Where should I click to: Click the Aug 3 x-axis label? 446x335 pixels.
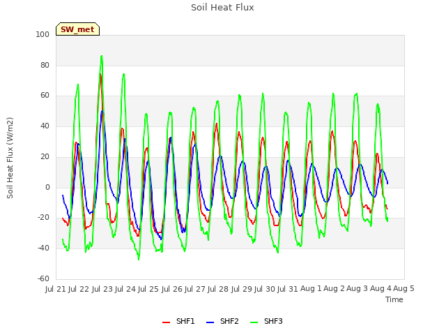click(x=357, y=289)
